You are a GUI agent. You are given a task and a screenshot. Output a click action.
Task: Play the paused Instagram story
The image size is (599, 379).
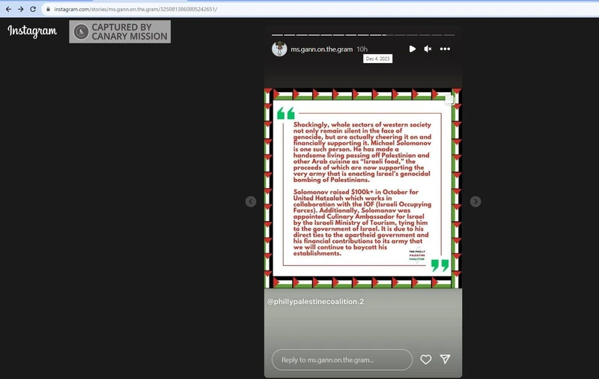(412, 49)
